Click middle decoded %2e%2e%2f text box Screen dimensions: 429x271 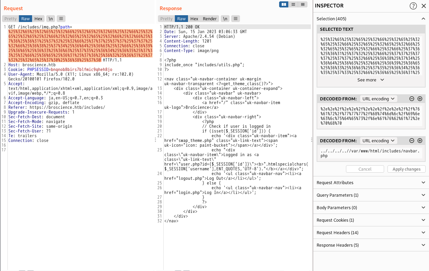tap(371, 116)
